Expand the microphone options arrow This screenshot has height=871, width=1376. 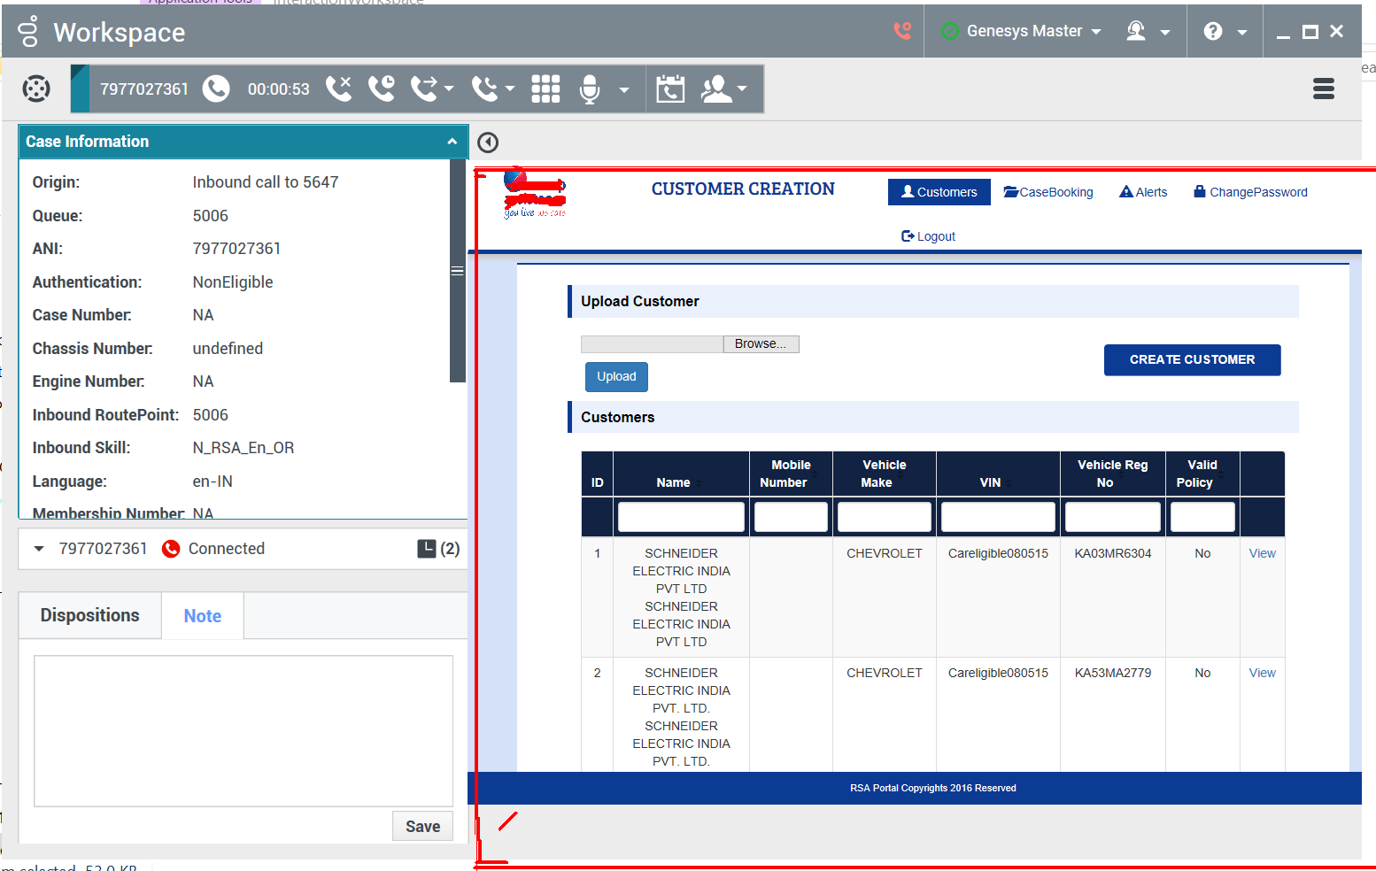point(624,89)
